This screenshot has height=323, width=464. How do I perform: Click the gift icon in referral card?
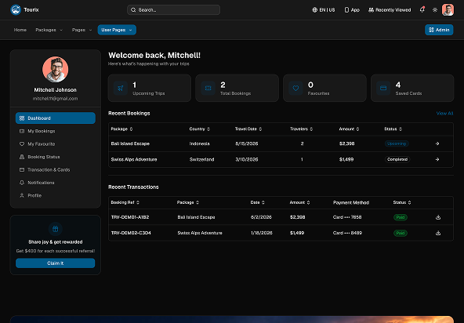coord(56,229)
